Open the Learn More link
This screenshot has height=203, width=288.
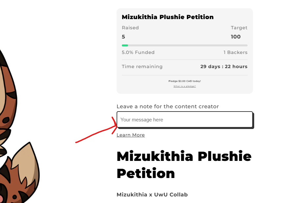[x=130, y=135]
